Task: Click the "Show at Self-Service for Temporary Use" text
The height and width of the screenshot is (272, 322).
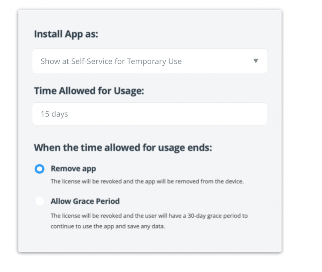Action: 111,61
